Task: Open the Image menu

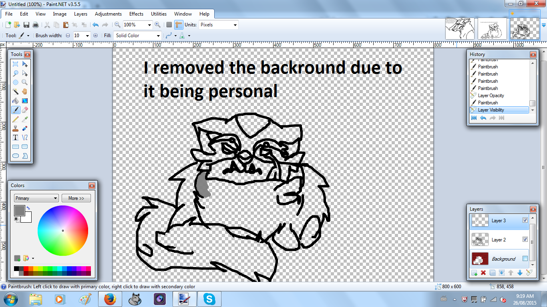Action: (x=60, y=14)
